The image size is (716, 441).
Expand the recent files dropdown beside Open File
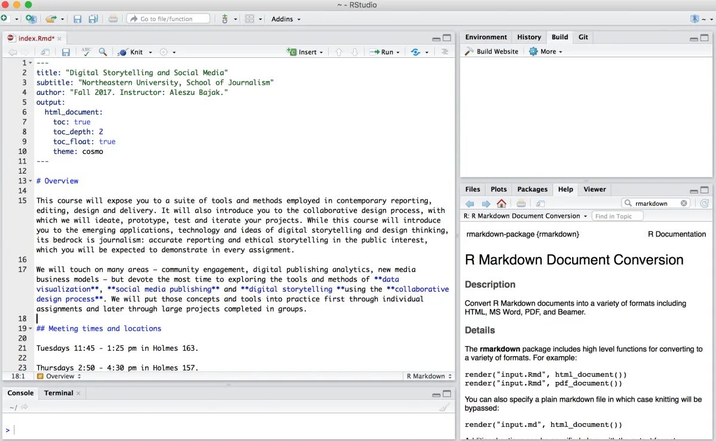click(x=62, y=19)
